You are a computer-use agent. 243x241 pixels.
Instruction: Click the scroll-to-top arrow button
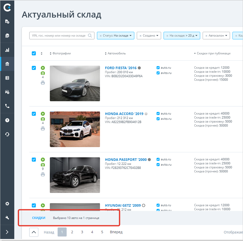34,232
